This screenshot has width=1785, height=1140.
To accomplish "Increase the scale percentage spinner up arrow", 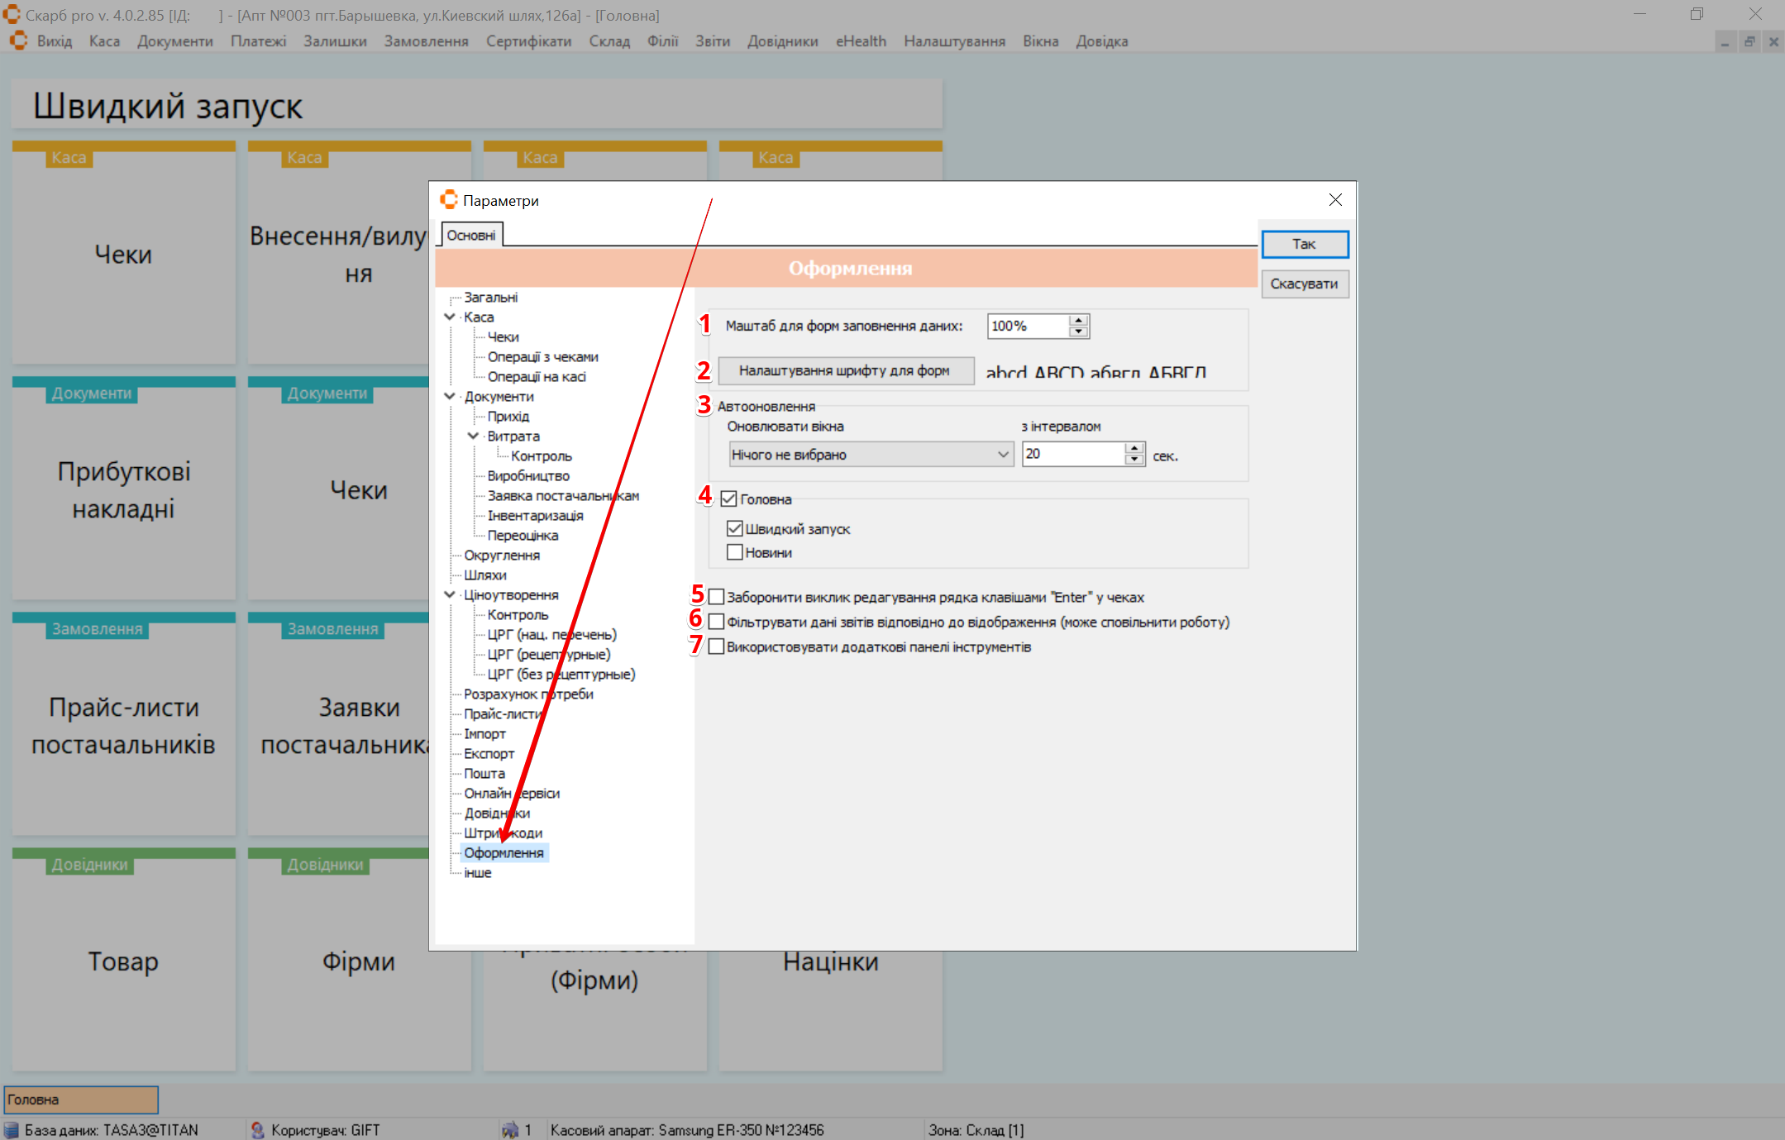I will tap(1078, 321).
